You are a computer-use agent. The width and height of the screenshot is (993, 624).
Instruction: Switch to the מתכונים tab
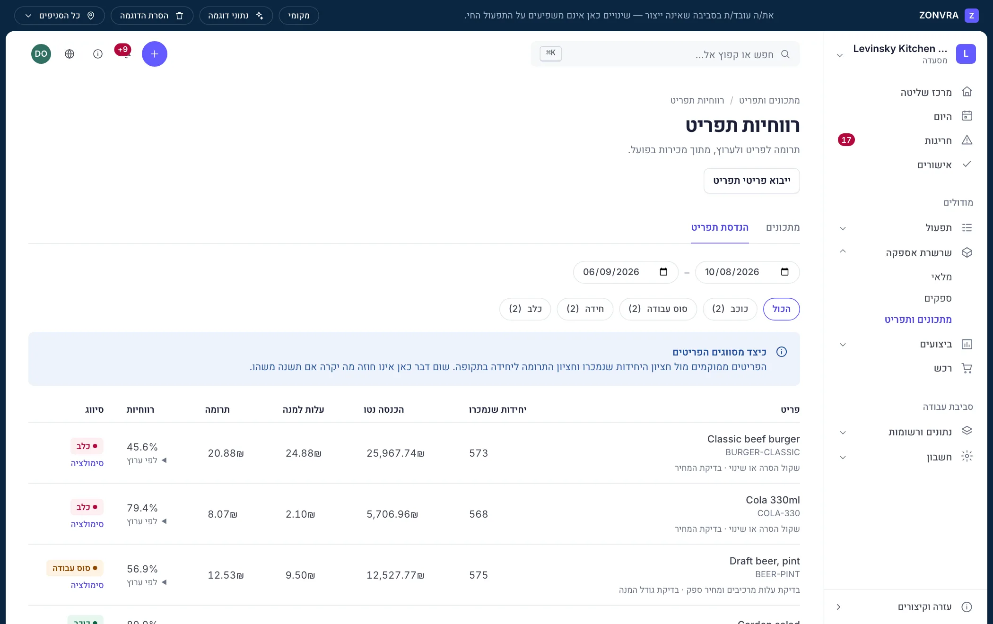pos(783,228)
